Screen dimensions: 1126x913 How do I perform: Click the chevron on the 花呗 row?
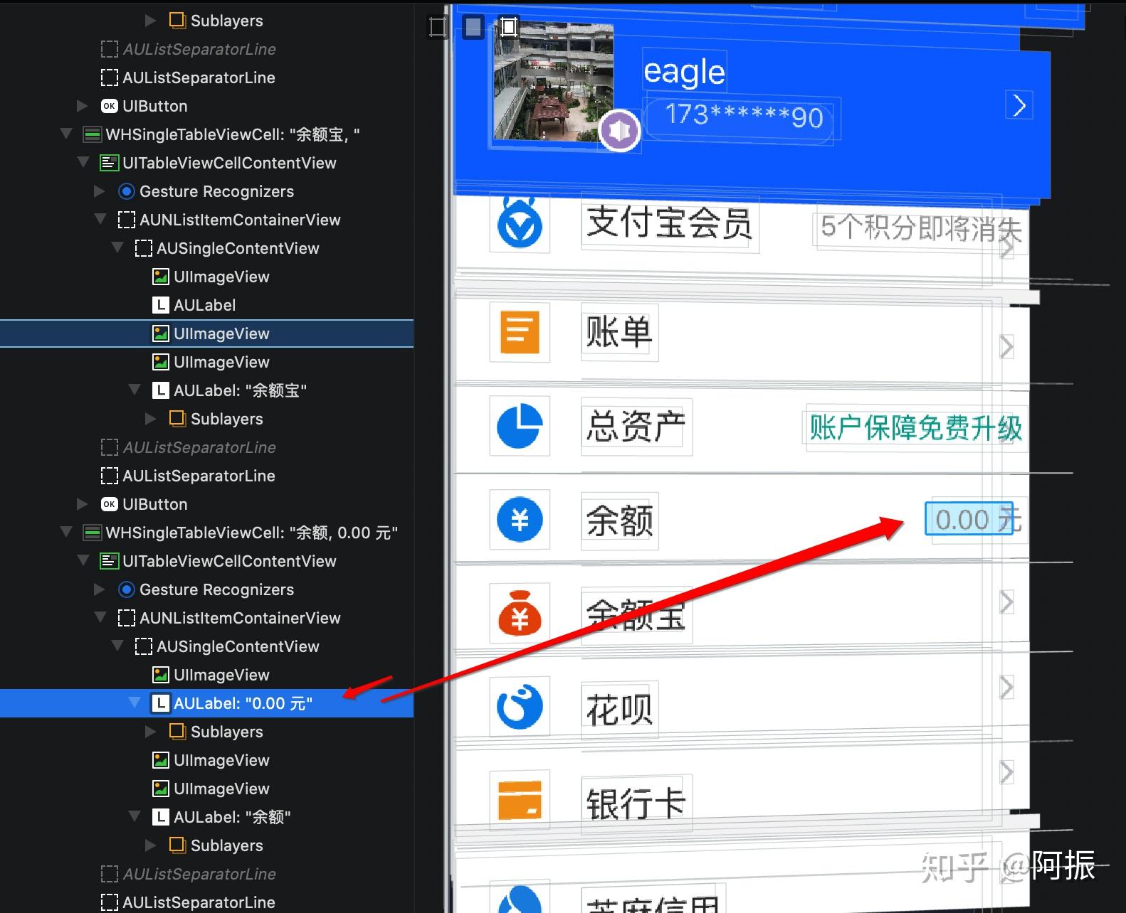[1006, 687]
